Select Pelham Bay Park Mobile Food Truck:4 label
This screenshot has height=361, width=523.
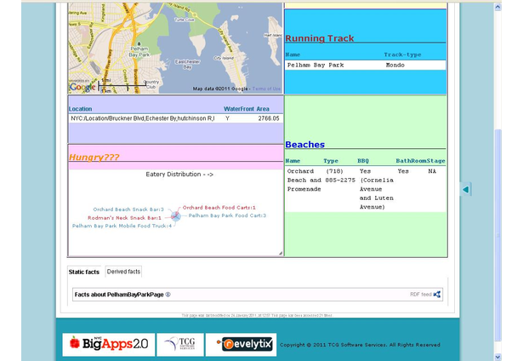122,226
